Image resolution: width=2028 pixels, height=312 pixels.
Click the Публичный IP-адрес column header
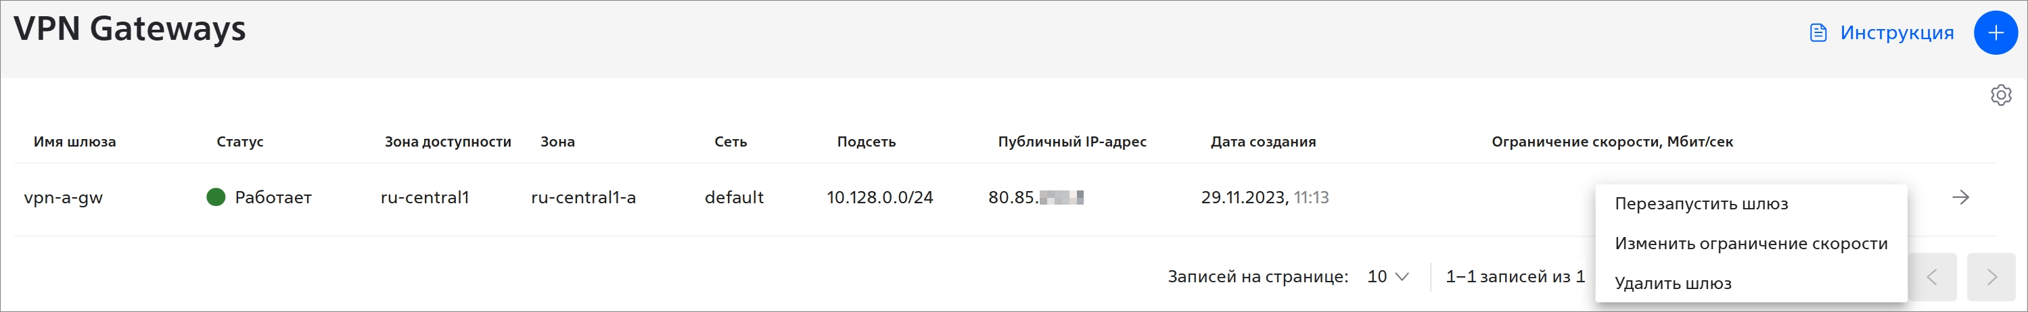coord(1072,141)
